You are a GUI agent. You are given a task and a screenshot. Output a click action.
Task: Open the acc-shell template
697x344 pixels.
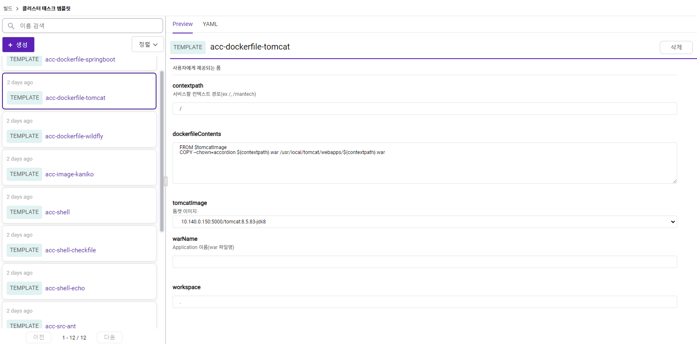click(57, 212)
